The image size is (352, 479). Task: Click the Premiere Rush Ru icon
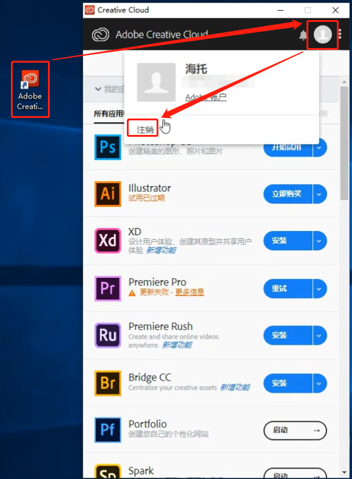(x=107, y=336)
